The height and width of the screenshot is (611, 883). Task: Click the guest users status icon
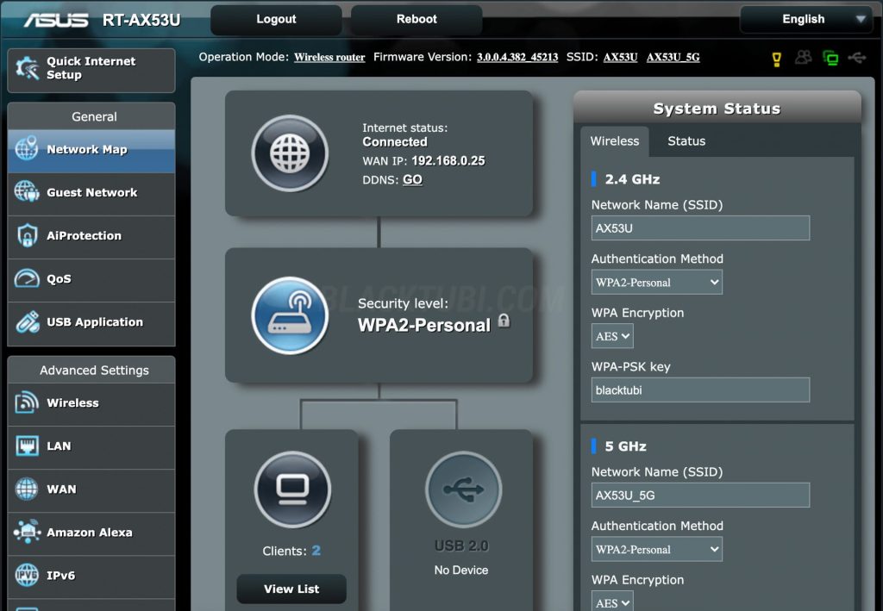(804, 57)
